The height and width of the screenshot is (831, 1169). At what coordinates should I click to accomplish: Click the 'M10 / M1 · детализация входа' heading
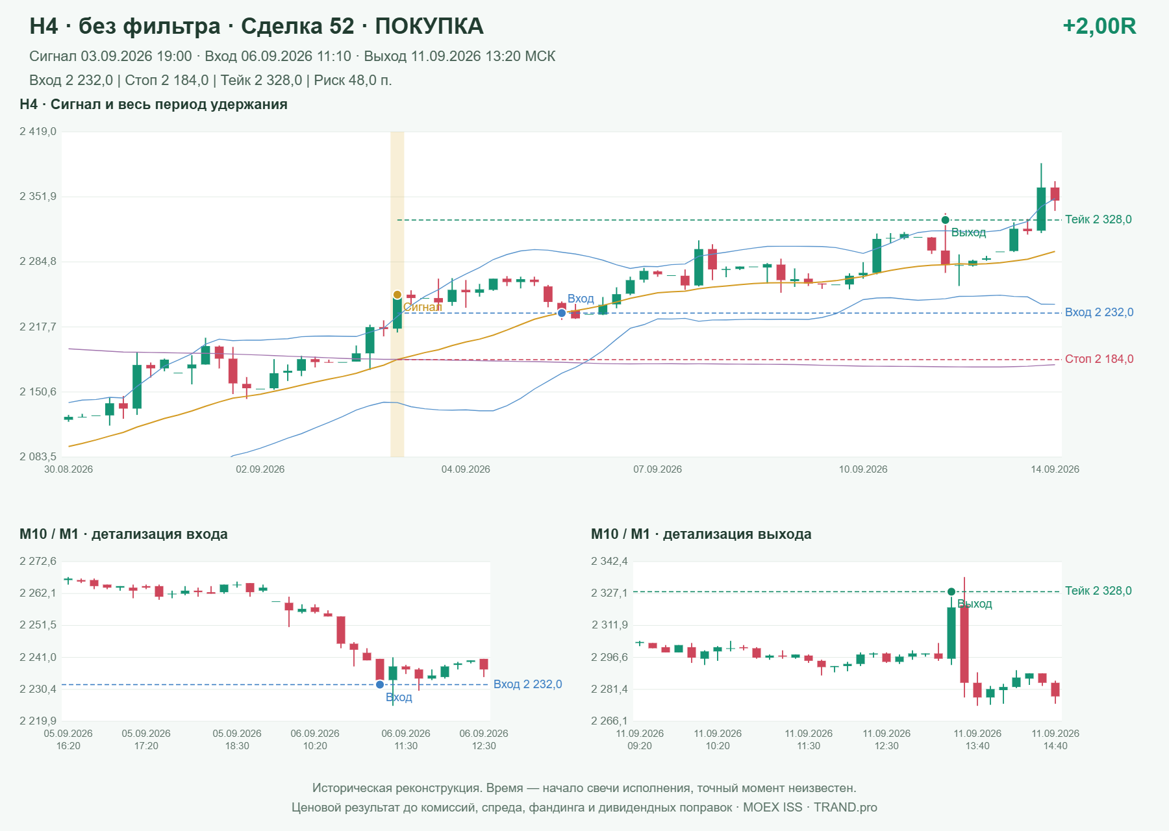point(123,534)
